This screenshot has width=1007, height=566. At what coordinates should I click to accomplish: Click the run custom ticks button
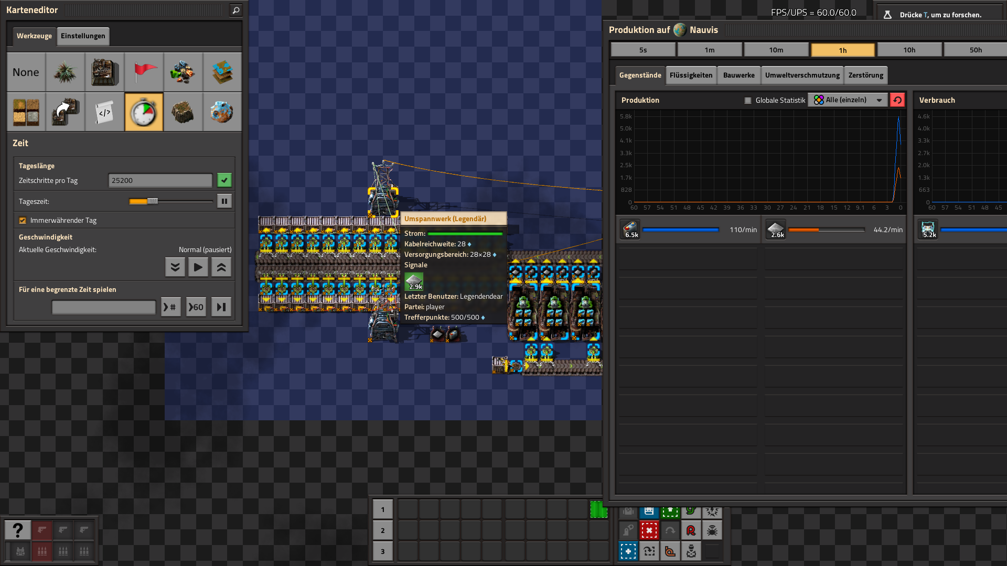[171, 307]
